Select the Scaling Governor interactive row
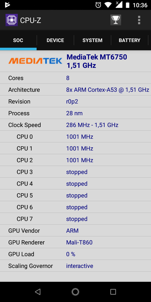Viewport: 151px width, 302px height. click(75, 266)
